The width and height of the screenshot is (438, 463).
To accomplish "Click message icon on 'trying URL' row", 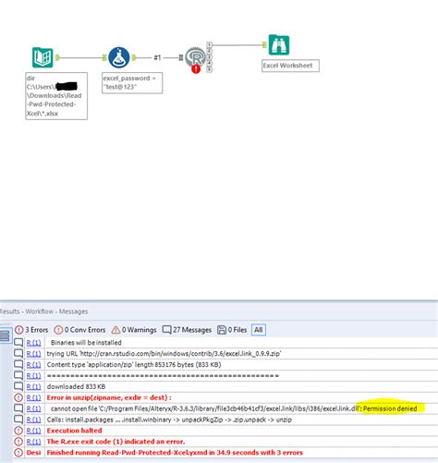I will click(18, 354).
